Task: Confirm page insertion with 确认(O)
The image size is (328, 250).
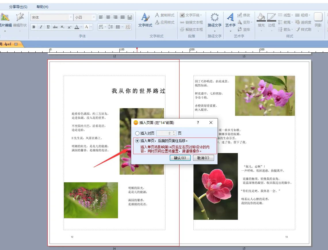Action: tap(180, 158)
